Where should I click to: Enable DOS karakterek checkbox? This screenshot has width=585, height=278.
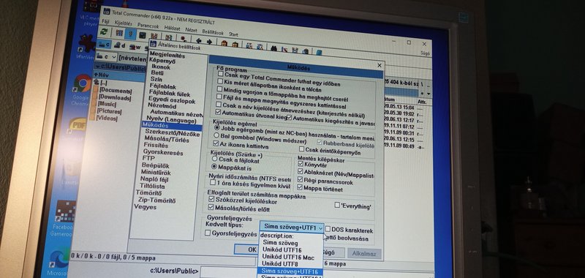[328, 229]
